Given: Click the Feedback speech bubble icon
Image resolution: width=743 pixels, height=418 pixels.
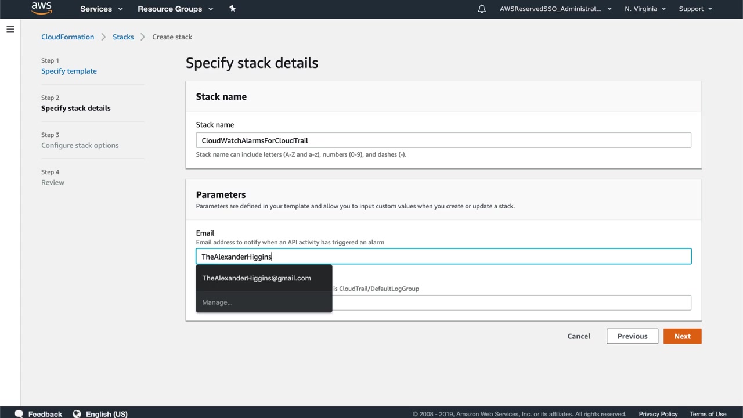Looking at the screenshot, I should (19, 414).
